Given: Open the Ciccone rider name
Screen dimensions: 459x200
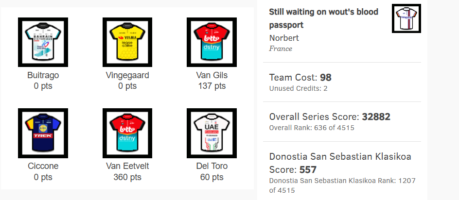Looking at the screenshot, I should (x=43, y=166).
